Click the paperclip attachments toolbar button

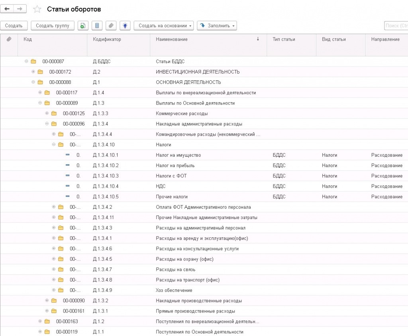click(x=111, y=26)
